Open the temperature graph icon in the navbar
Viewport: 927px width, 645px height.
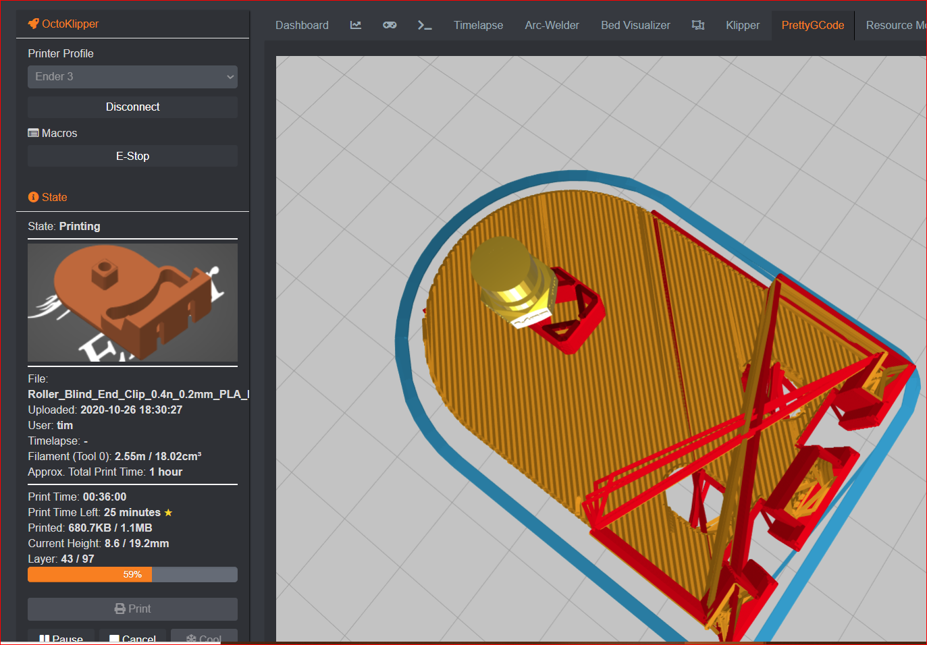tap(355, 24)
